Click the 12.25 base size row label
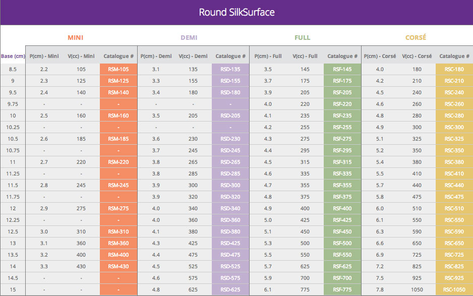This screenshot has height=296, width=473. (13, 220)
